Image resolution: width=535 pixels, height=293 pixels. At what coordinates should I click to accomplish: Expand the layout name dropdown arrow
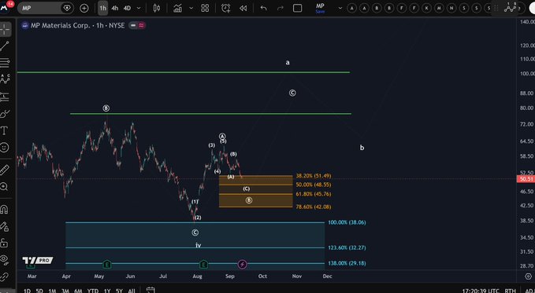click(x=340, y=8)
